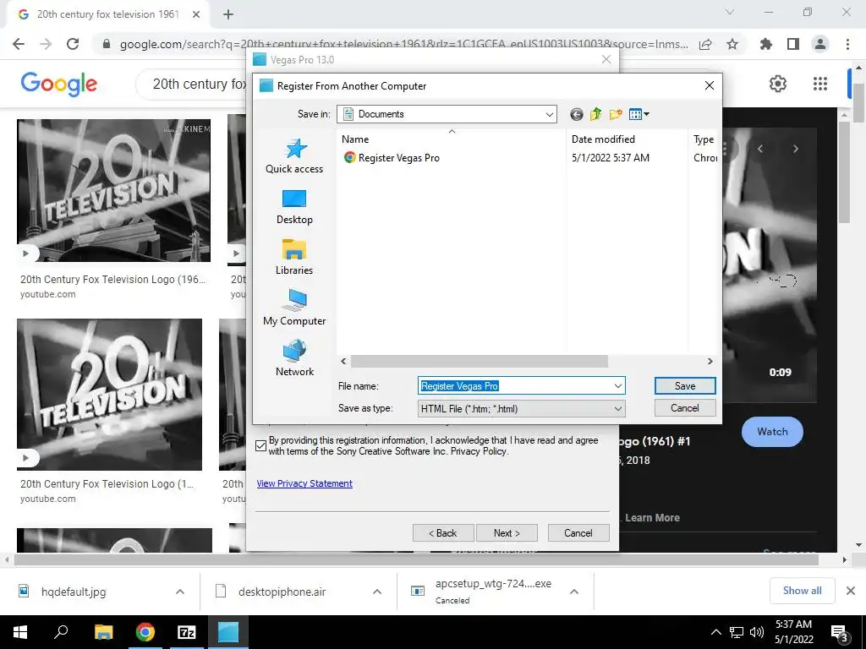Open first 20th Television logo thumbnail
The width and height of the screenshot is (866, 649).
pyautogui.click(x=114, y=190)
